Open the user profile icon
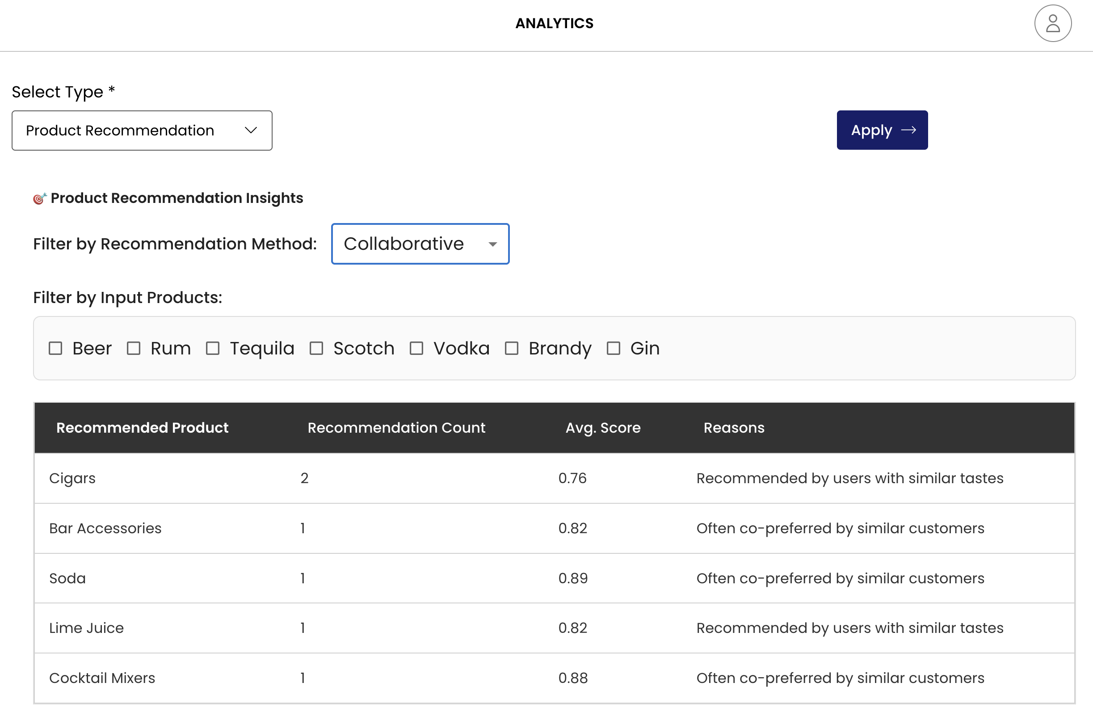1093x725 pixels. (1052, 24)
